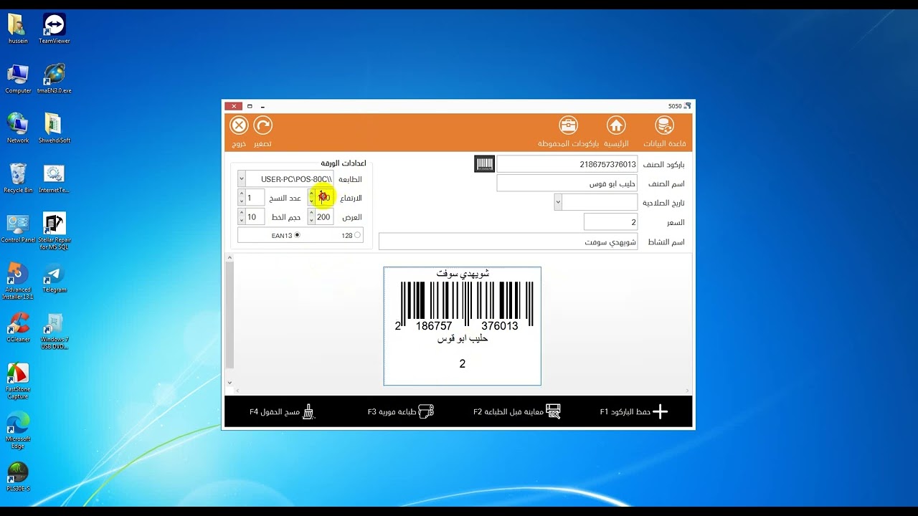The height and width of the screenshot is (516, 918).
Task: Open Windows 7 USB DVD tool shortcut
Action: (55, 331)
